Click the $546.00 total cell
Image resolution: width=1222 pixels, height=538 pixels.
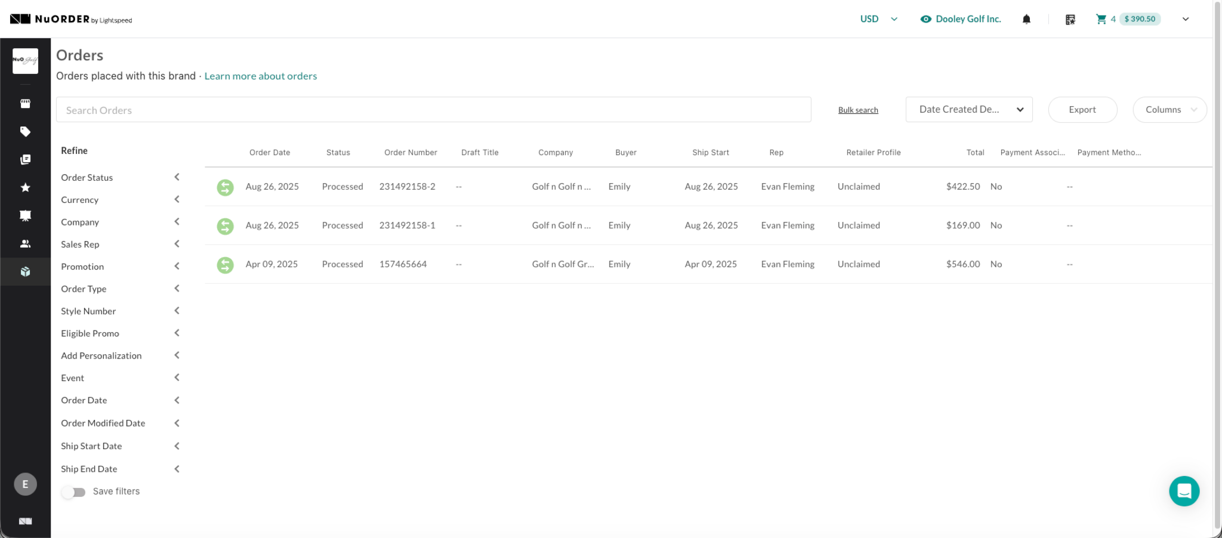[963, 264]
